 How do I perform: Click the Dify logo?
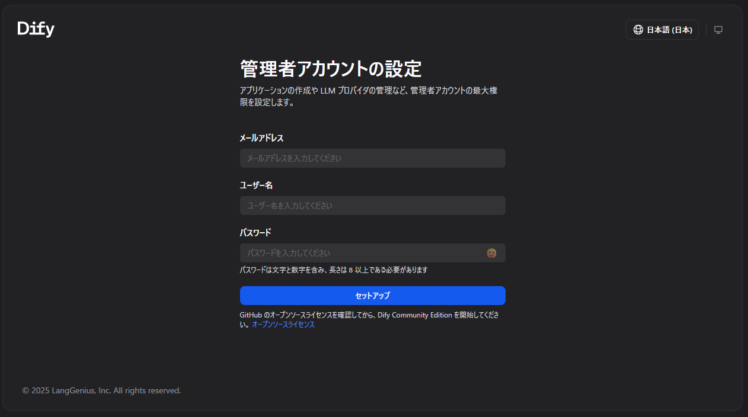point(36,29)
